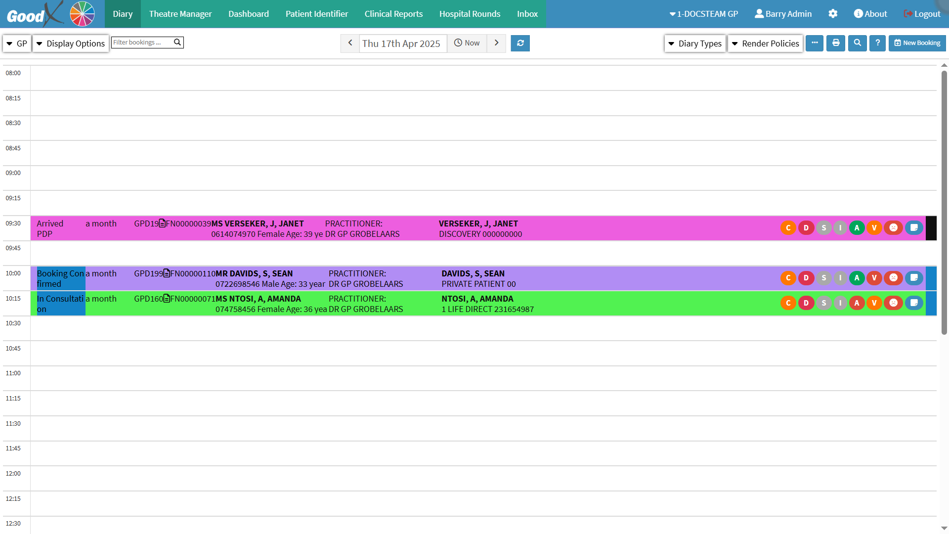The height and width of the screenshot is (534, 949).
Task: Open the Diary Types dropdown
Action: click(x=695, y=44)
